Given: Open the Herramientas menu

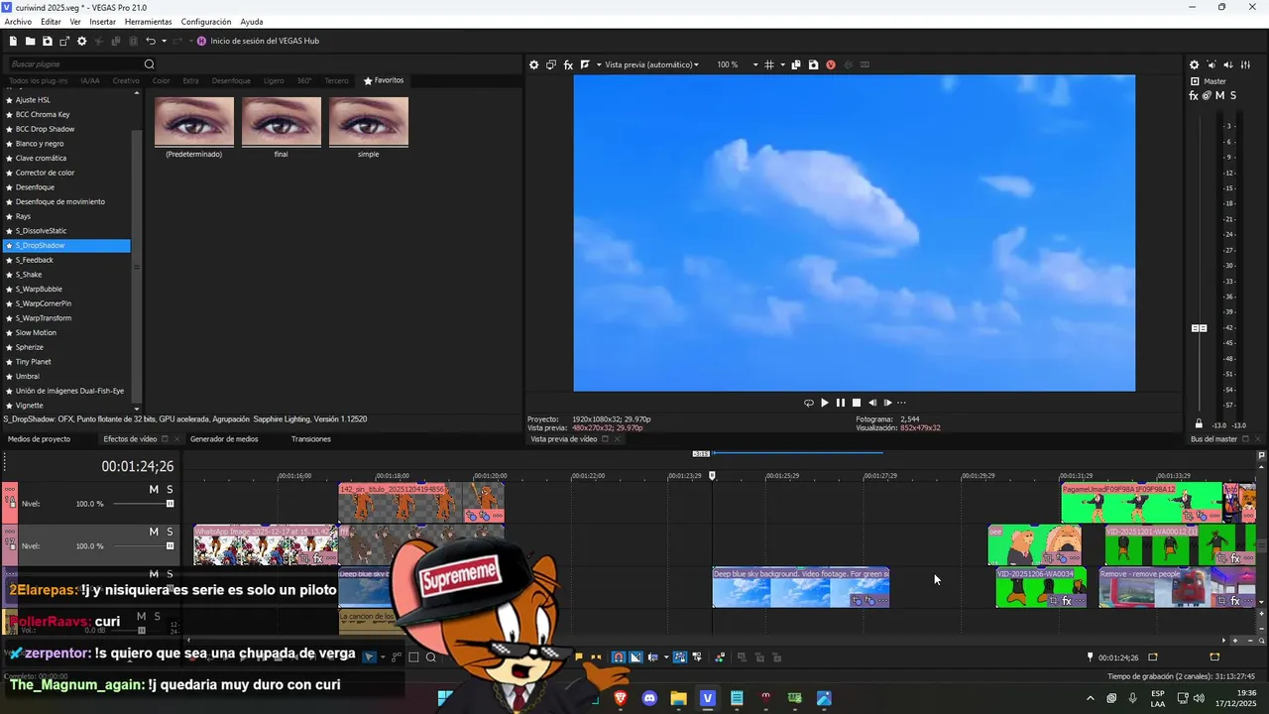Looking at the screenshot, I should (148, 22).
